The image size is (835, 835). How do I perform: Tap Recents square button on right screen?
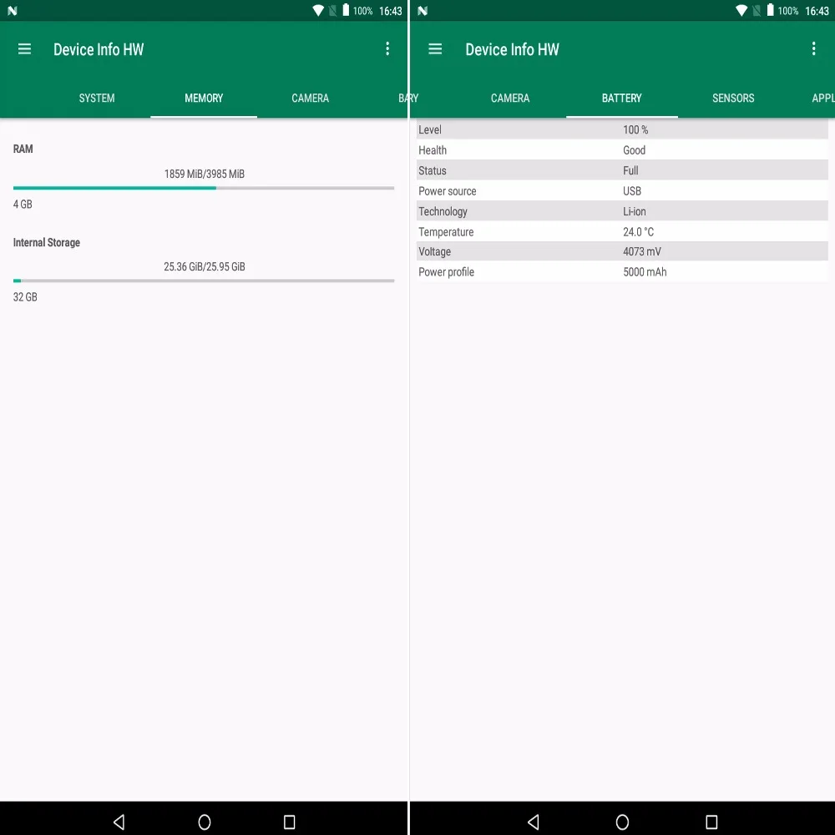[711, 822]
